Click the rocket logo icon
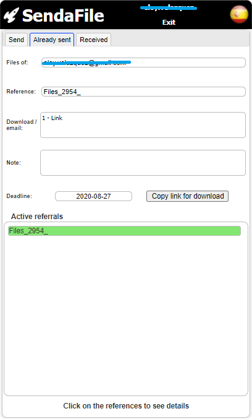252x419 pixels. pos(11,15)
